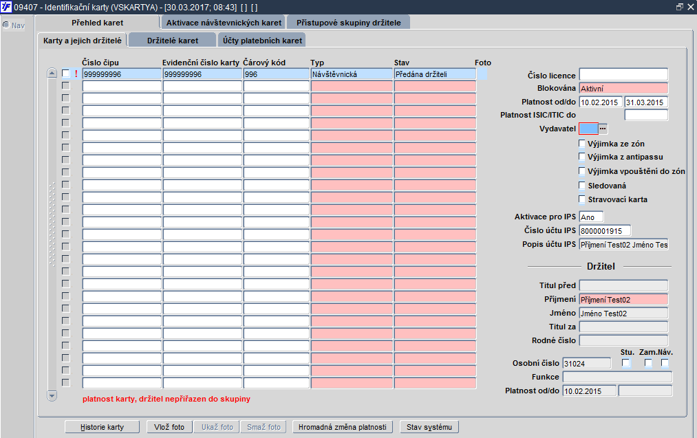Image resolution: width=697 pixels, height=438 pixels.
Task: Click the Příjmení field Příjmení Test02
Action: coord(623,299)
